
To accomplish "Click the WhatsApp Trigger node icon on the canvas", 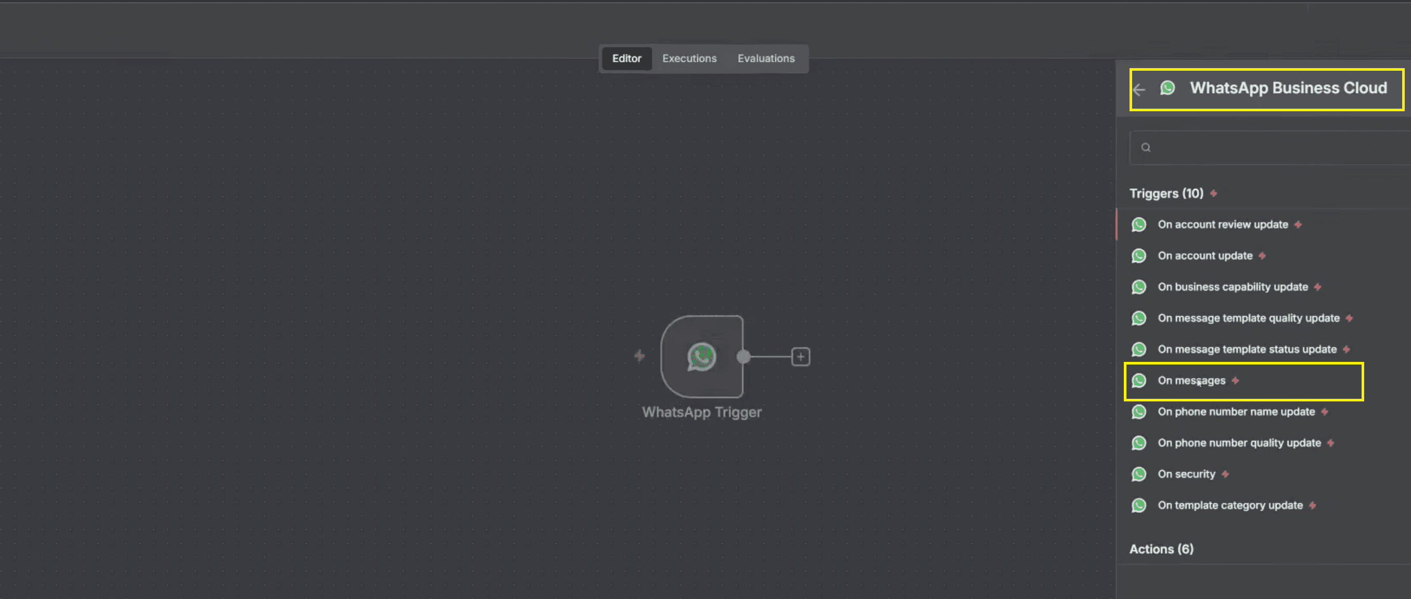I will 701,357.
